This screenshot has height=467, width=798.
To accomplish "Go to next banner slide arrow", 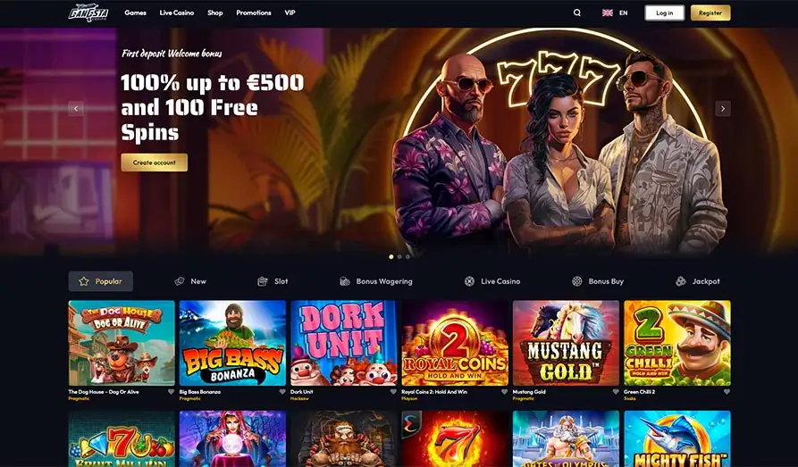I will (x=723, y=108).
